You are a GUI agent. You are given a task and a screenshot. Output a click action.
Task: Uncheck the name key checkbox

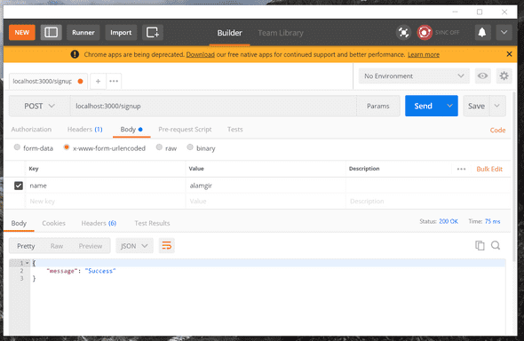(x=19, y=186)
